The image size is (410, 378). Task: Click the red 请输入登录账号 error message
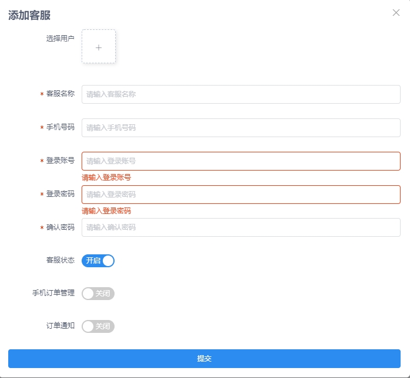[106, 178]
